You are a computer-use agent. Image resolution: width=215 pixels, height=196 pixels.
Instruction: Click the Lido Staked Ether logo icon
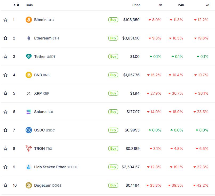click(29, 167)
